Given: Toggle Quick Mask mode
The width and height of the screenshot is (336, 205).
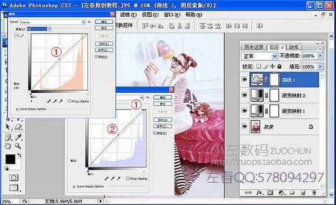Looking at the screenshot, I should point(13,178).
